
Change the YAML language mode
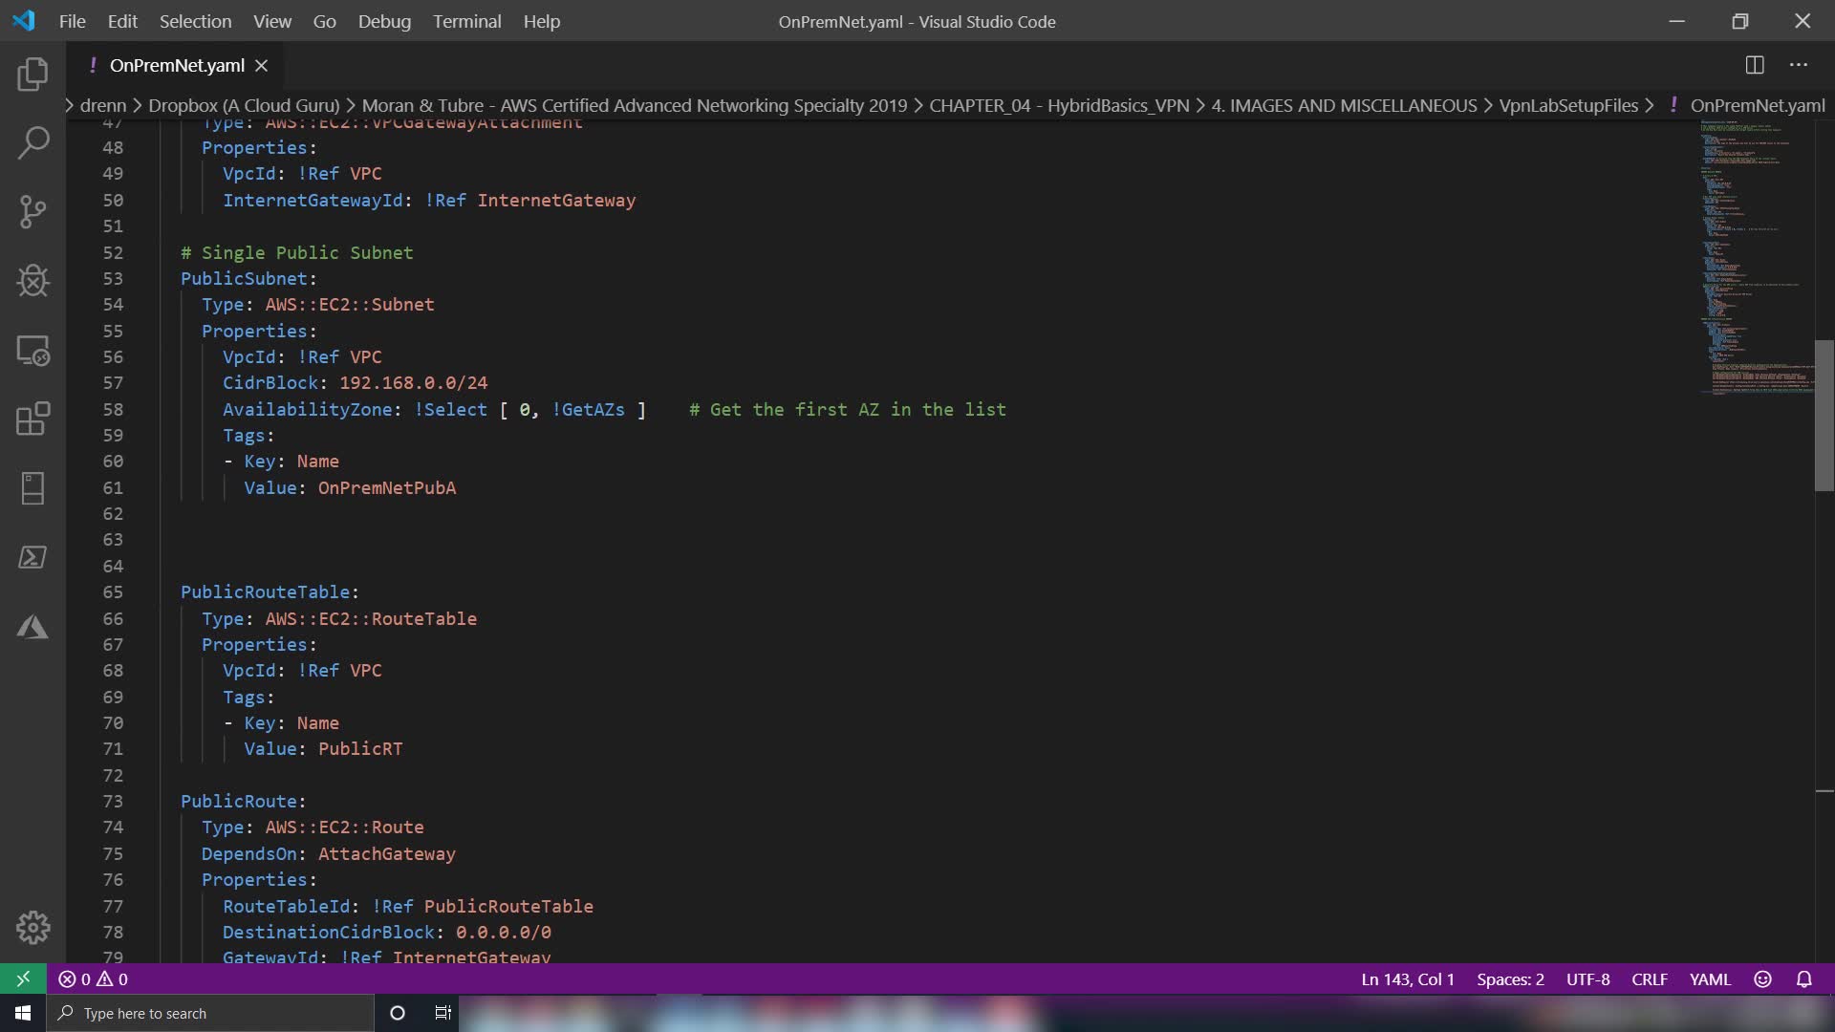click(x=1710, y=979)
